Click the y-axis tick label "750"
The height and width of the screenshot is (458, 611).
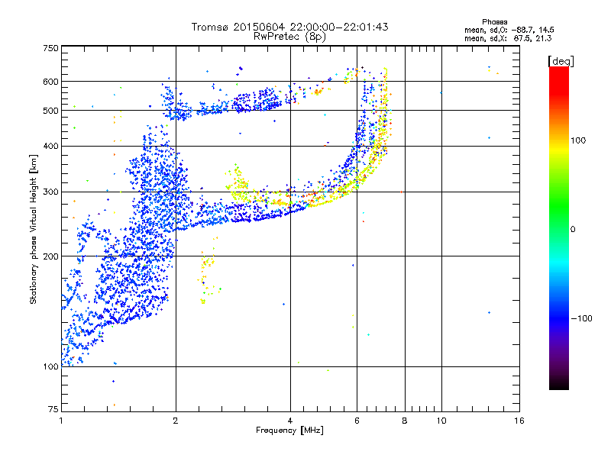[x=51, y=48]
